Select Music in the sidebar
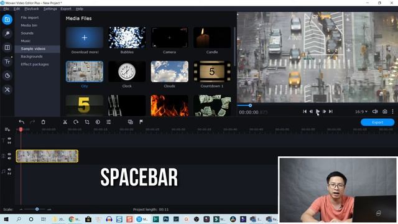398x224 pixels. pos(25,41)
